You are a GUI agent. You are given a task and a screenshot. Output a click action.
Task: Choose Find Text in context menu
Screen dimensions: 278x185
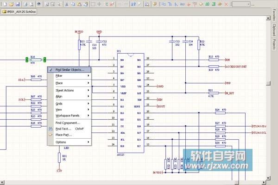pyautogui.click(x=69, y=129)
